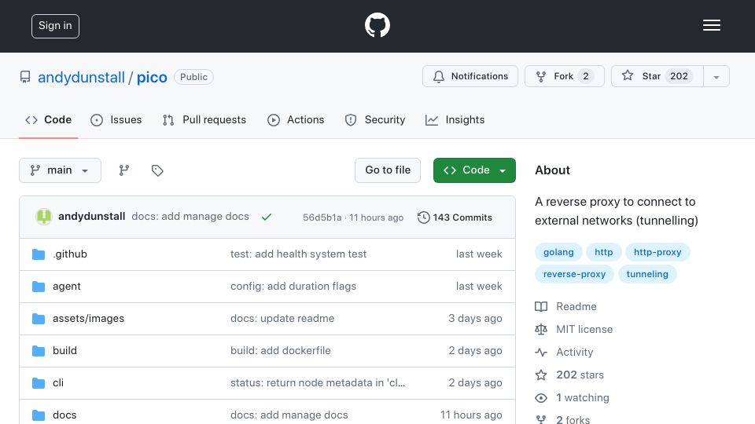The width and height of the screenshot is (755, 424).
Task: Open the agent folder name
Action: pos(66,286)
